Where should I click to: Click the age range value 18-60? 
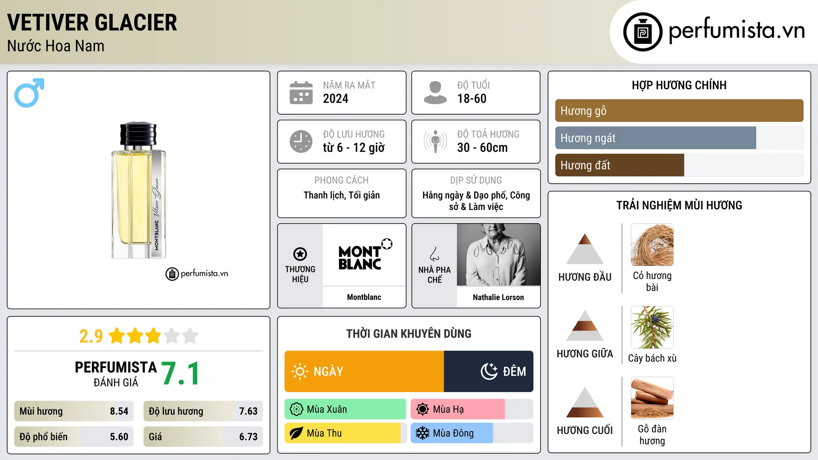[x=472, y=99]
